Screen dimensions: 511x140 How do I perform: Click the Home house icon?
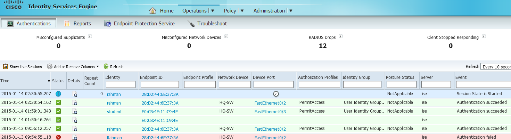coord(153,11)
